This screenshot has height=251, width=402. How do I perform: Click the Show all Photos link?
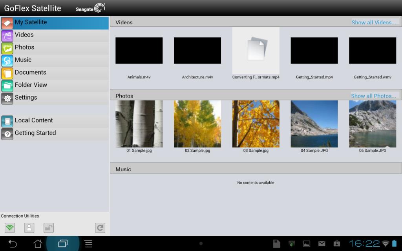coord(373,96)
